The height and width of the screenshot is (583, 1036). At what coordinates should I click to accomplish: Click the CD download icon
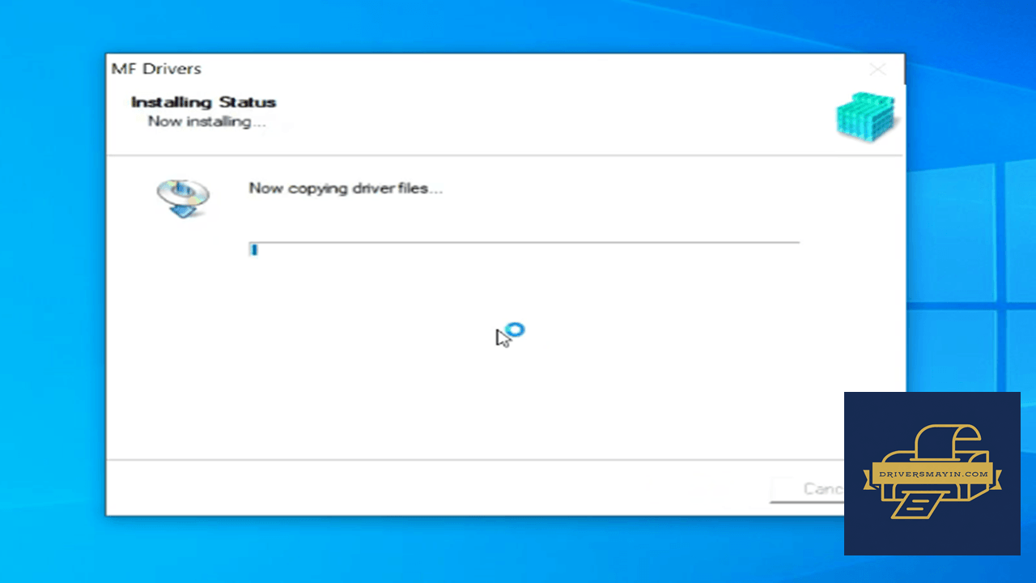click(183, 198)
